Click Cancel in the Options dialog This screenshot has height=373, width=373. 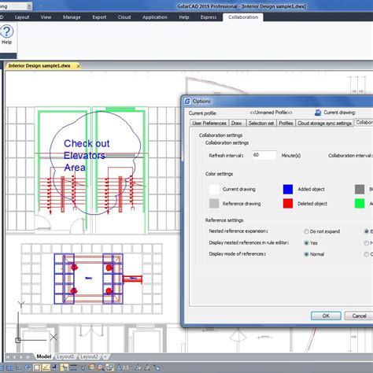pos(359,316)
